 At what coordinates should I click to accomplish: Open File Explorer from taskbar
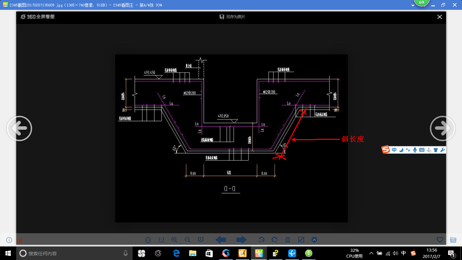point(193,253)
